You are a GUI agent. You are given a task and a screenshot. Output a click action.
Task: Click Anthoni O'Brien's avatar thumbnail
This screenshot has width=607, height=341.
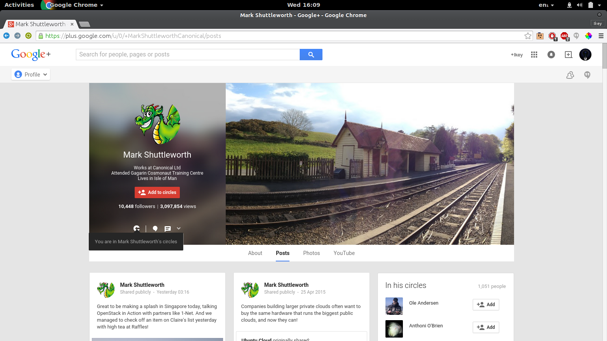coord(394,329)
